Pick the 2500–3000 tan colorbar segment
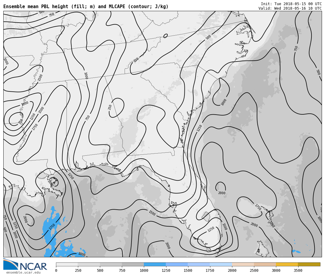 pyautogui.click(x=265, y=264)
